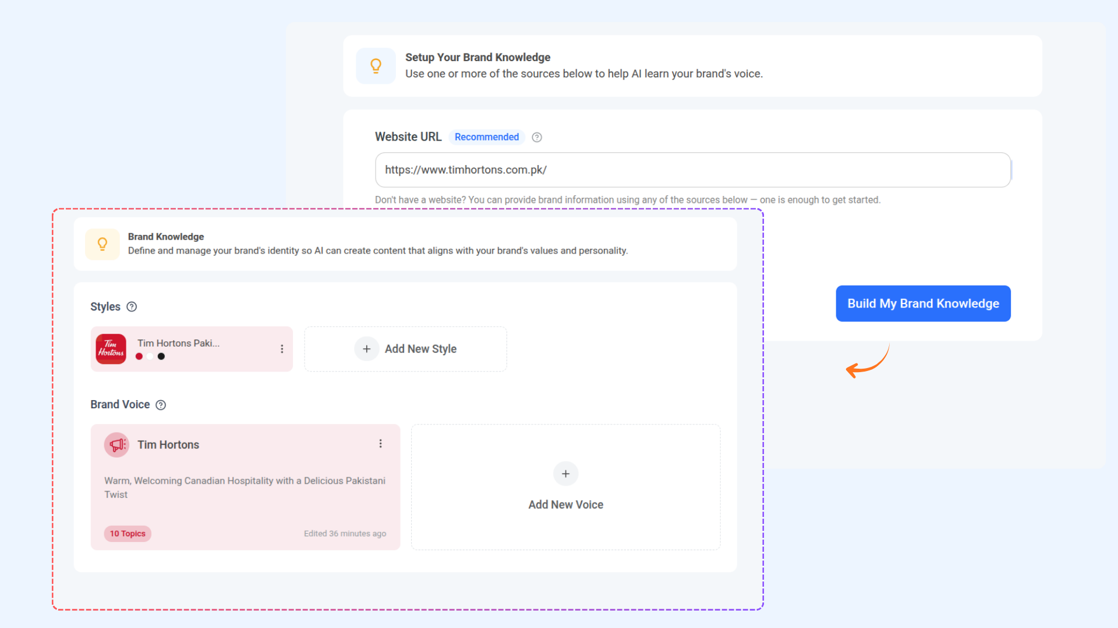Click the black color dot in style card
Screen dimensions: 1118x628
[161, 356]
